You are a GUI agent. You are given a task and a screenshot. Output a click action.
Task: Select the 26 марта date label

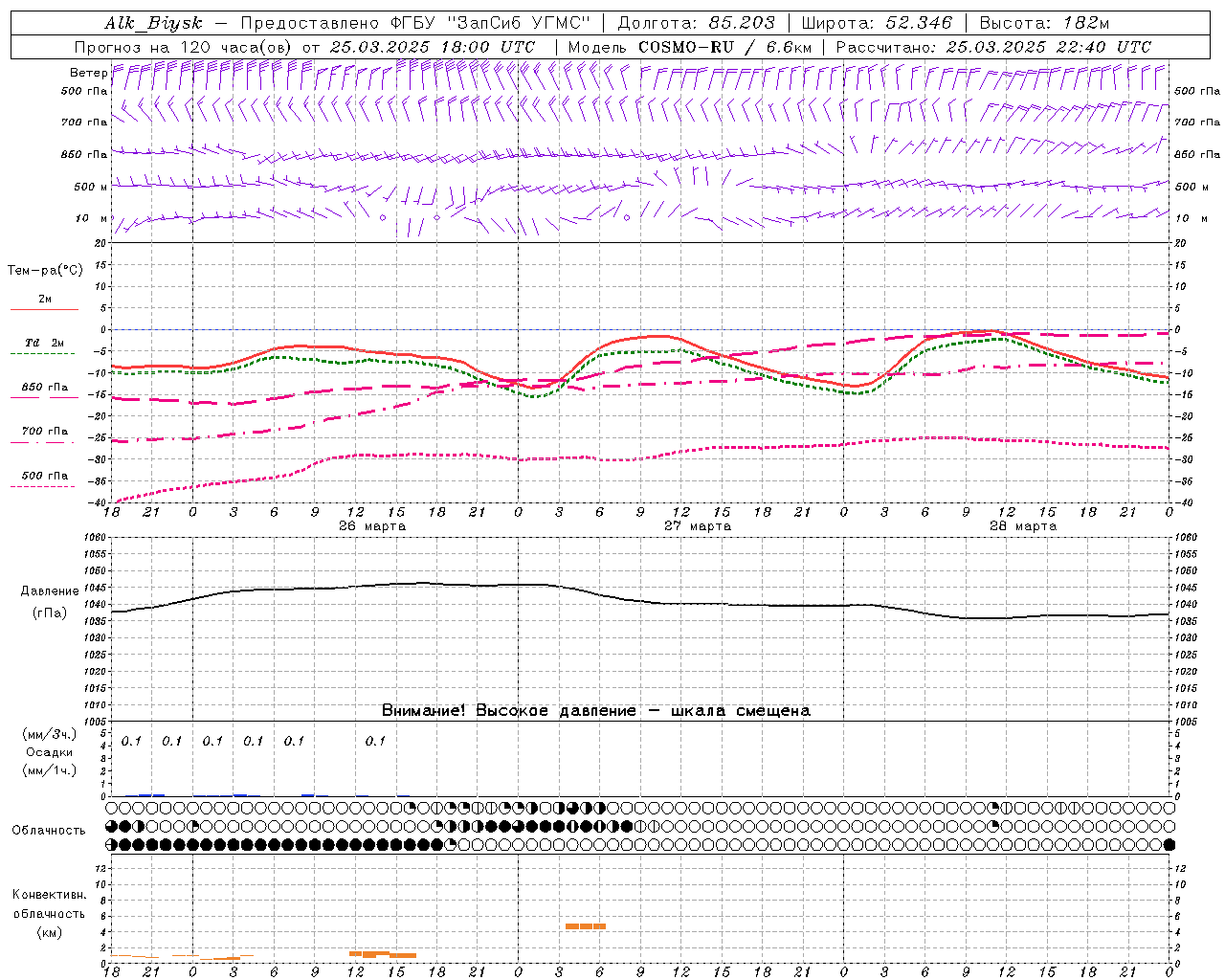pos(372,526)
